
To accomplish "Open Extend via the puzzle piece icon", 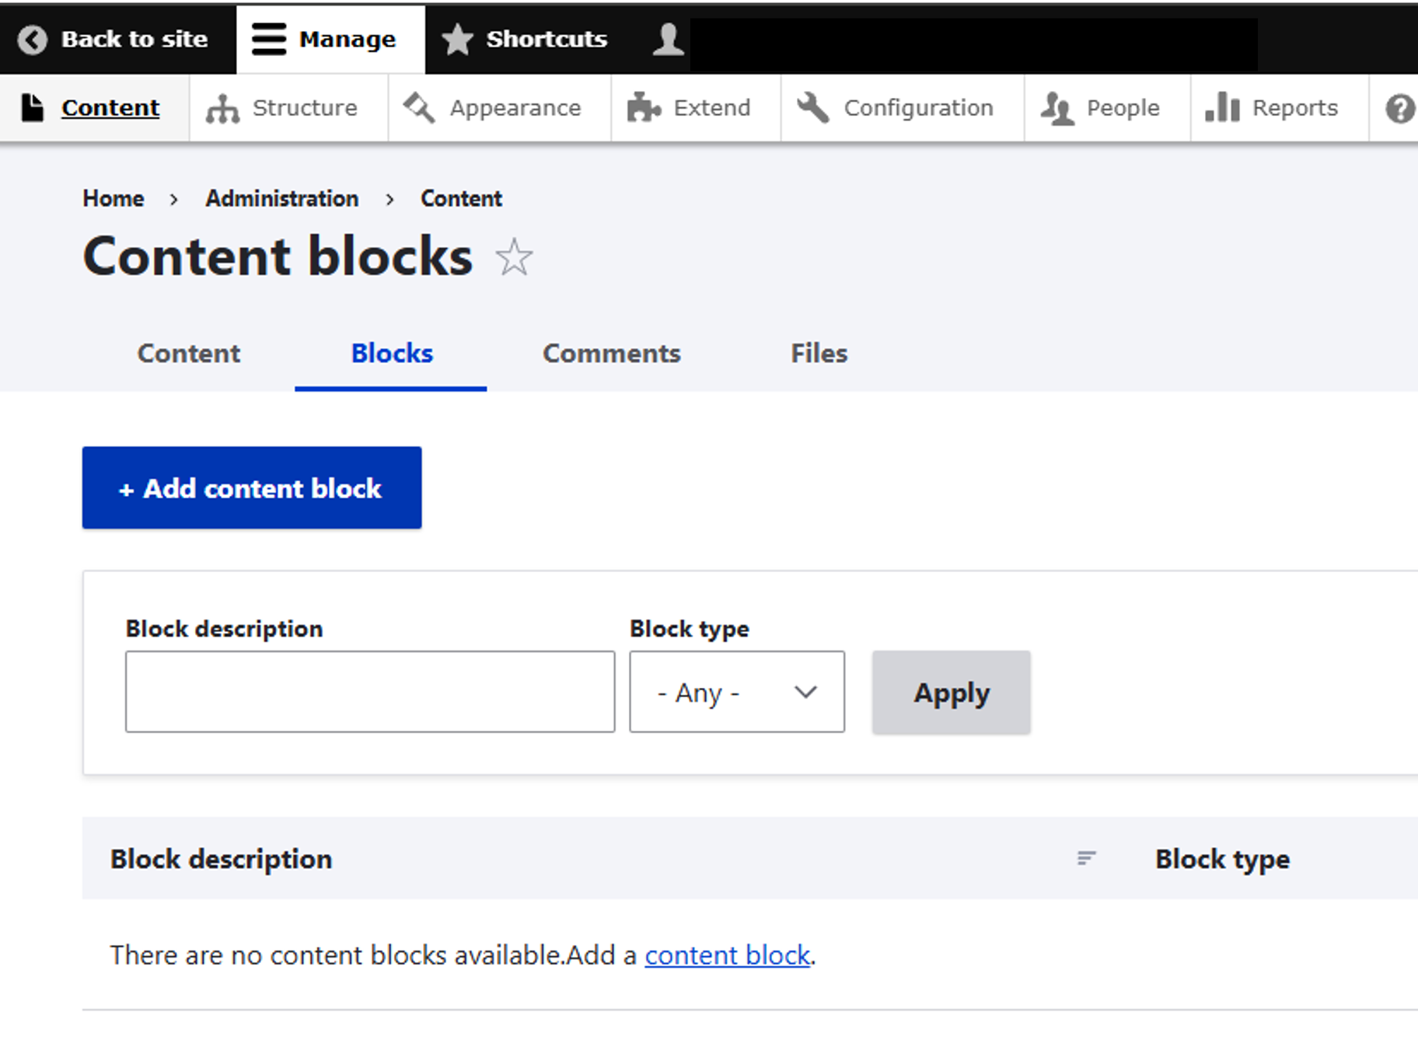I will [x=644, y=108].
